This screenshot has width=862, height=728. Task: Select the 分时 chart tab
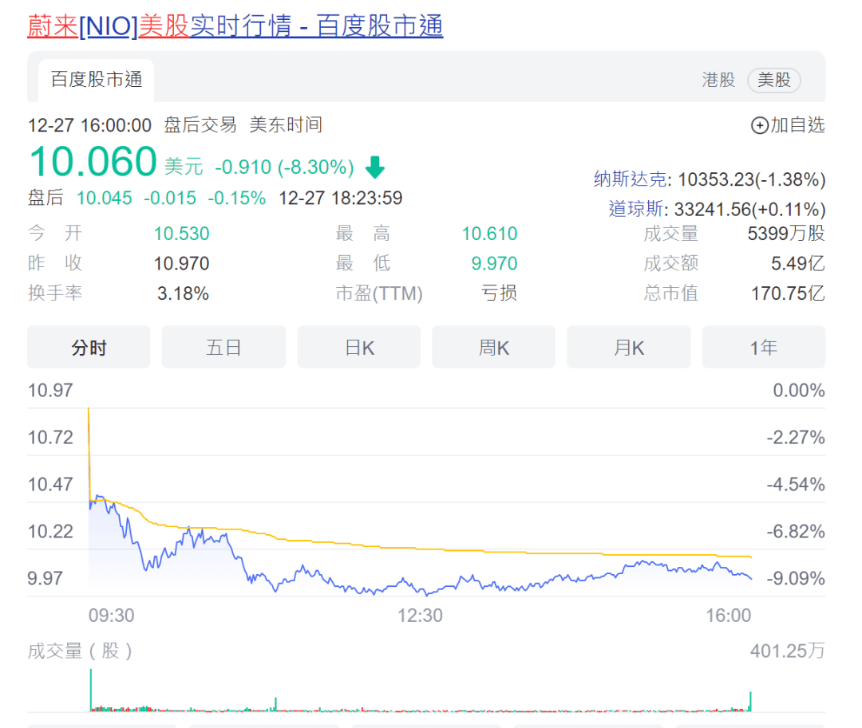[x=89, y=348]
